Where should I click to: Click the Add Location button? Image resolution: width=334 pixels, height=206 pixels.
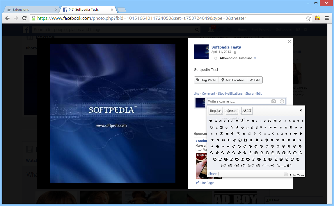(x=233, y=80)
